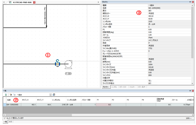Image resolution: width=196 pixels, height=125 pixels.
Task: Click the サイズ文字表示 value あり
Action: tap(169, 83)
